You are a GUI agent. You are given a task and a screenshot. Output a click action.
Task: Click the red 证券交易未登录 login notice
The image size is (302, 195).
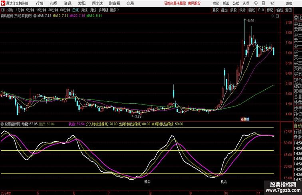(175, 3)
